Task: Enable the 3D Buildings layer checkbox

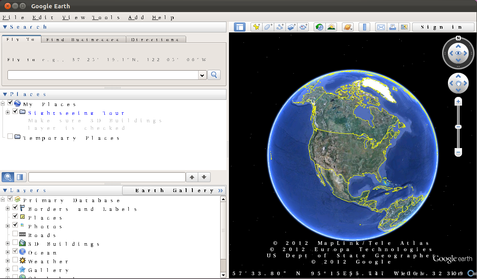Action: point(15,242)
